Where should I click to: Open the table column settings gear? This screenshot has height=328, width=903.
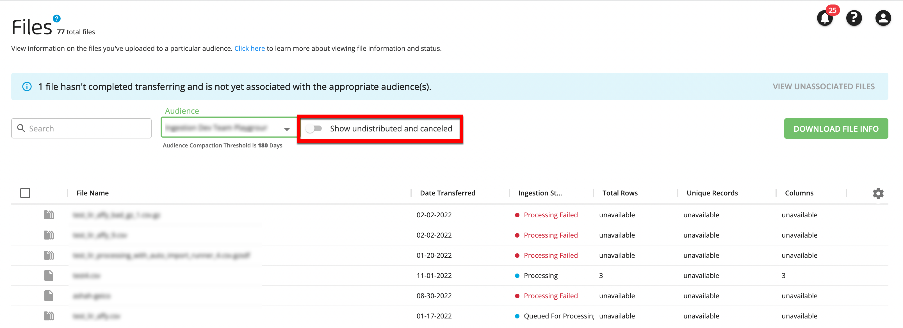[878, 193]
